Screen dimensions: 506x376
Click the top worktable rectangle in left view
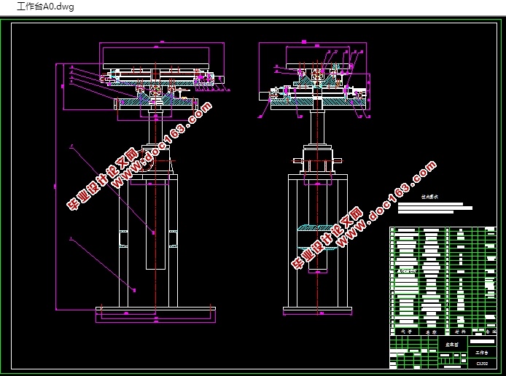point(155,56)
